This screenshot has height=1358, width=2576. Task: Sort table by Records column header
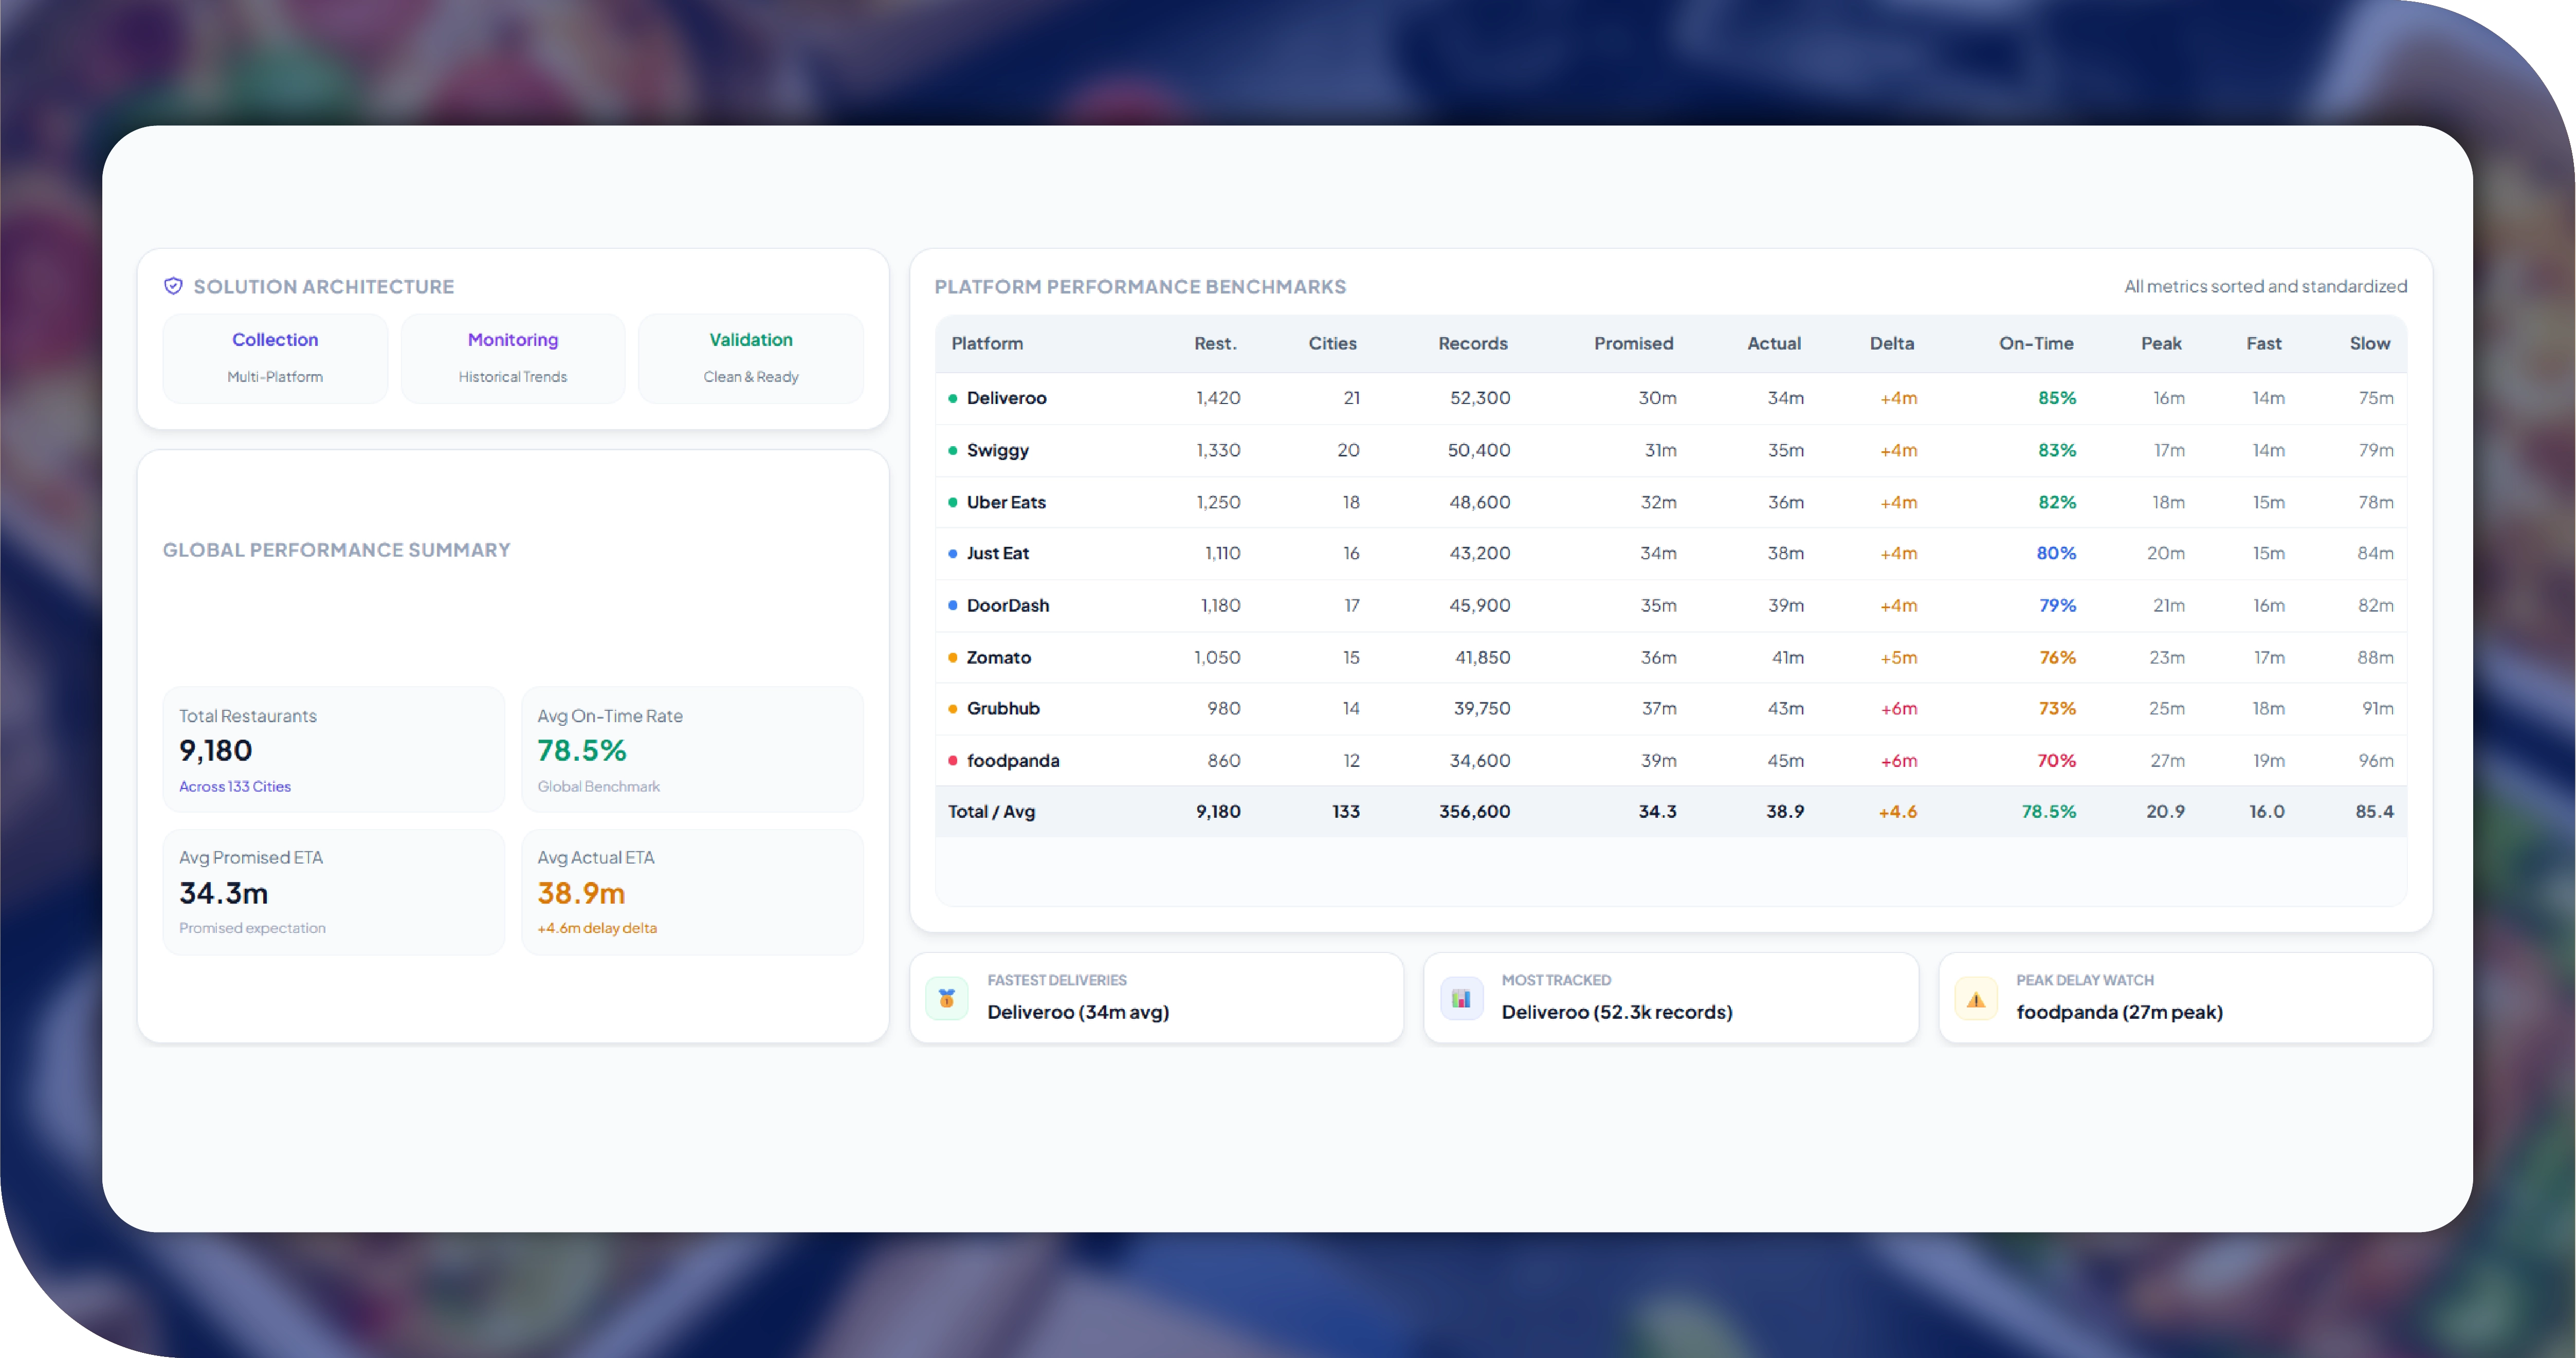pos(1473,343)
